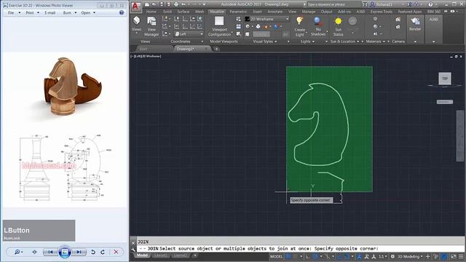Viewport: 466px width, 262px height.
Task: Click the Views cube icon in ribbon
Action: pyautogui.click(x=136, y=20)
